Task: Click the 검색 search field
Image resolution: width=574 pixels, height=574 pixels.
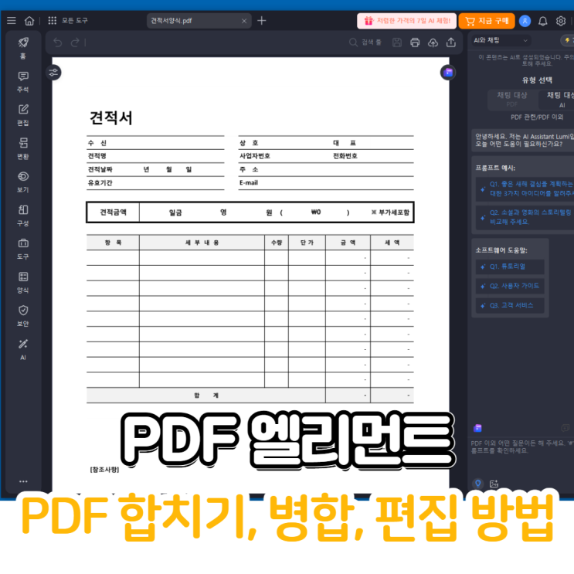Action: [x=365, y=42]
